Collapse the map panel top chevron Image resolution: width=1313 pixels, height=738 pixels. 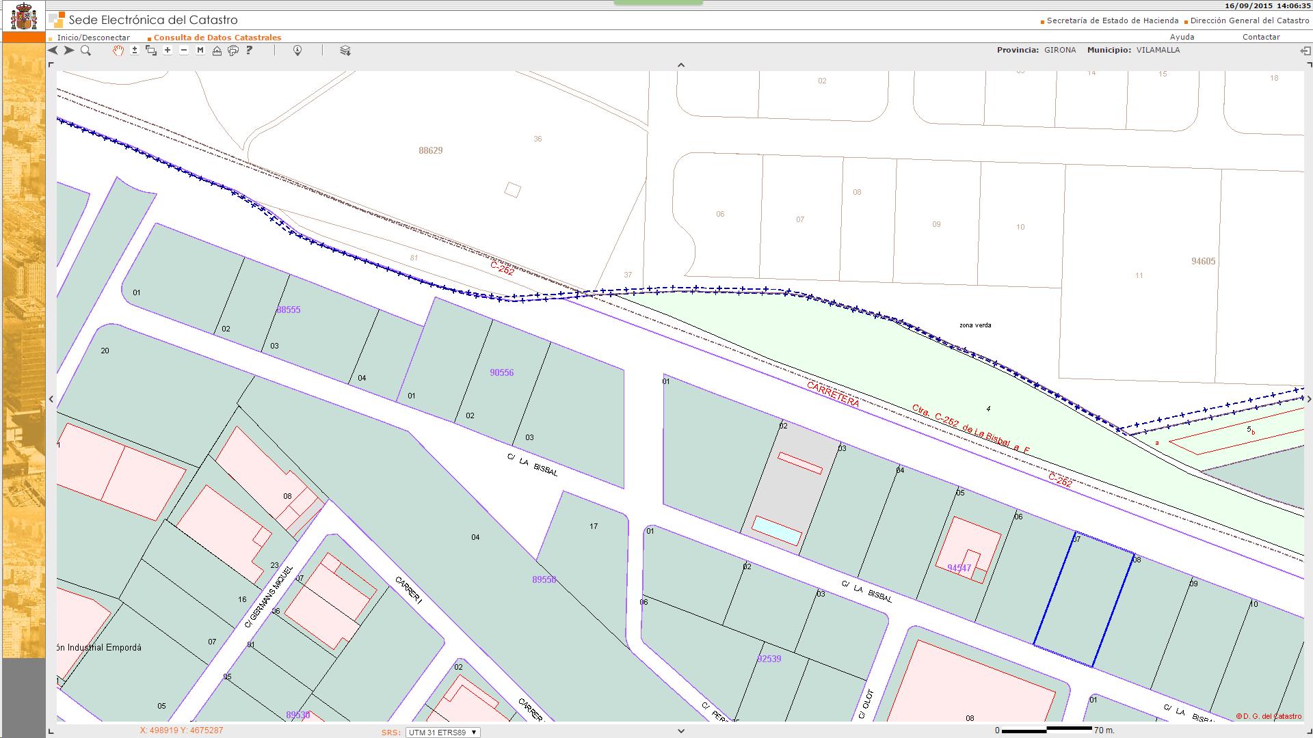click(680, 65)
